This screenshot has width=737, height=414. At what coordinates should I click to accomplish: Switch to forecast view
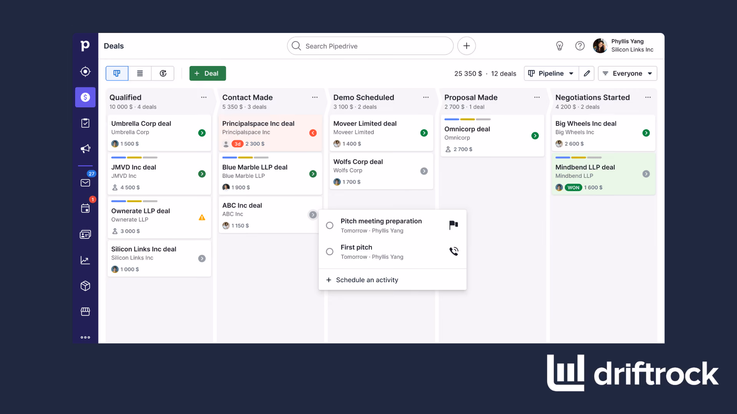163,73
